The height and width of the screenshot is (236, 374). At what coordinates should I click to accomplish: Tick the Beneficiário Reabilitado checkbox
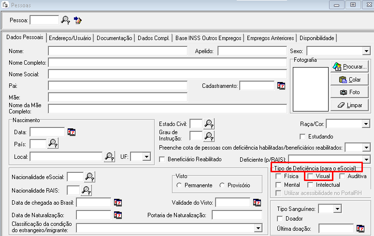tap(162, 159)
